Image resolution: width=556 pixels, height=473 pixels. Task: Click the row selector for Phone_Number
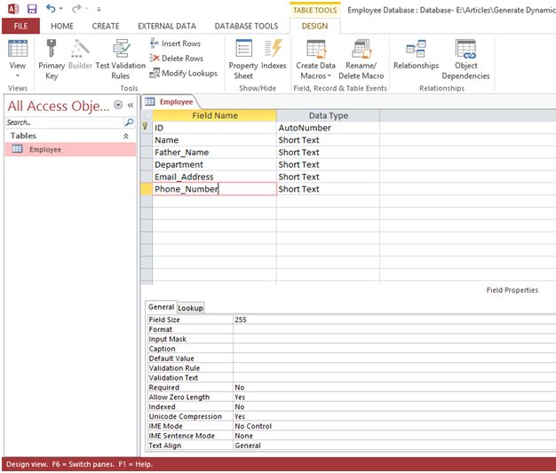146,189
